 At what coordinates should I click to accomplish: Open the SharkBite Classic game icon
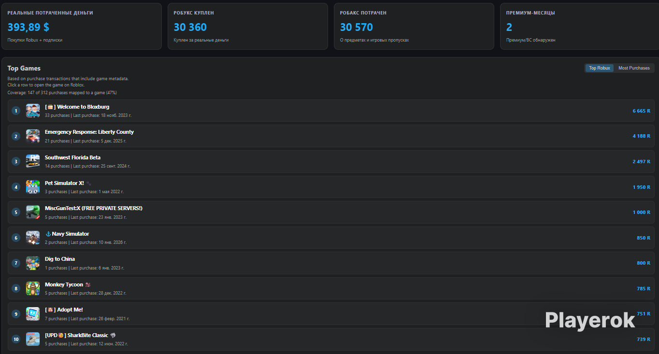coord(33,339)
